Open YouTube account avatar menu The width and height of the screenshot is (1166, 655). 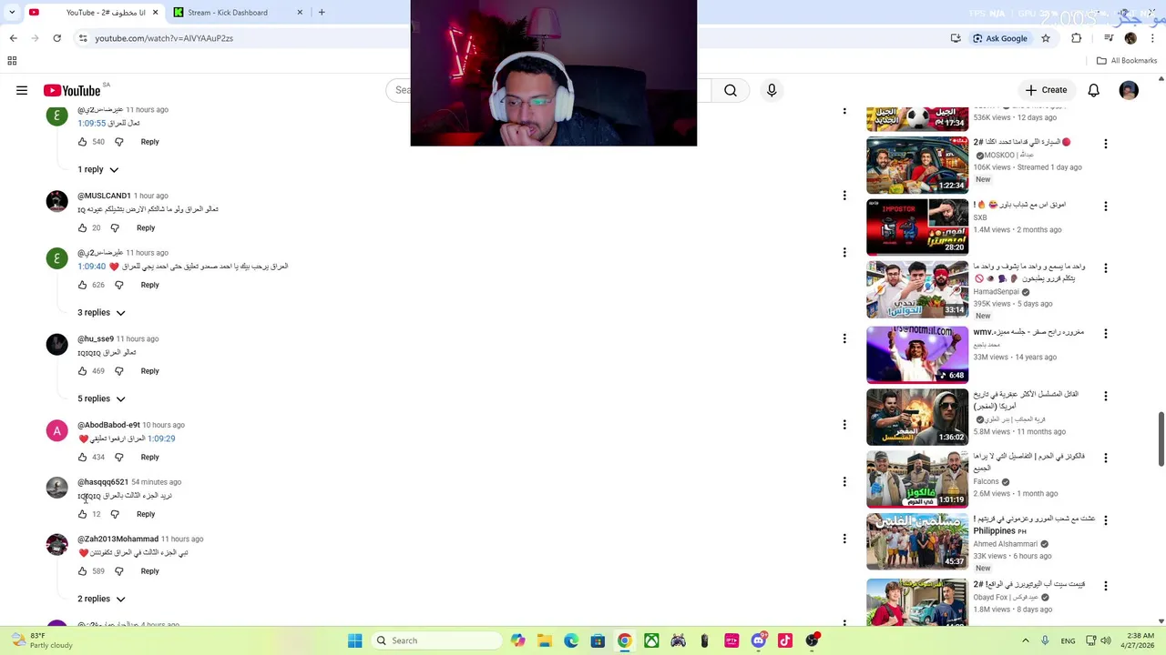click(x=1129, y=90)
